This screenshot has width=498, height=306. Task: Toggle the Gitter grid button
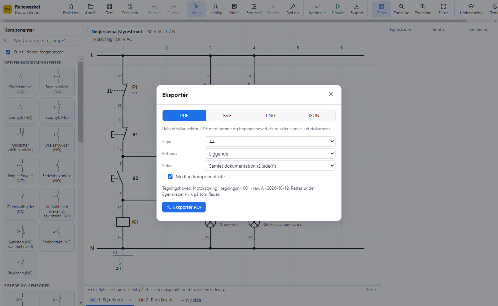point(381,9)
